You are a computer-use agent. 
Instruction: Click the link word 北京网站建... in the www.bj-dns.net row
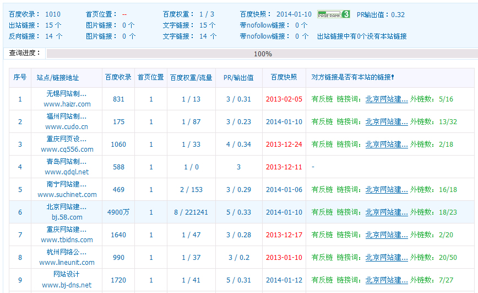point(387,280)
